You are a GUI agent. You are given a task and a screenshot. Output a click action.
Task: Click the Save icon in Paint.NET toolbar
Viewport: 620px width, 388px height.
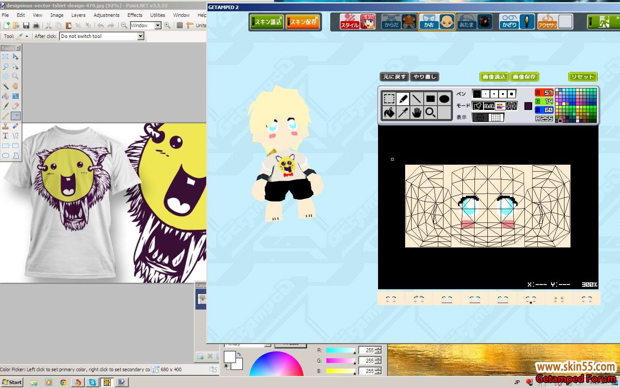click(x=26, y=25)
